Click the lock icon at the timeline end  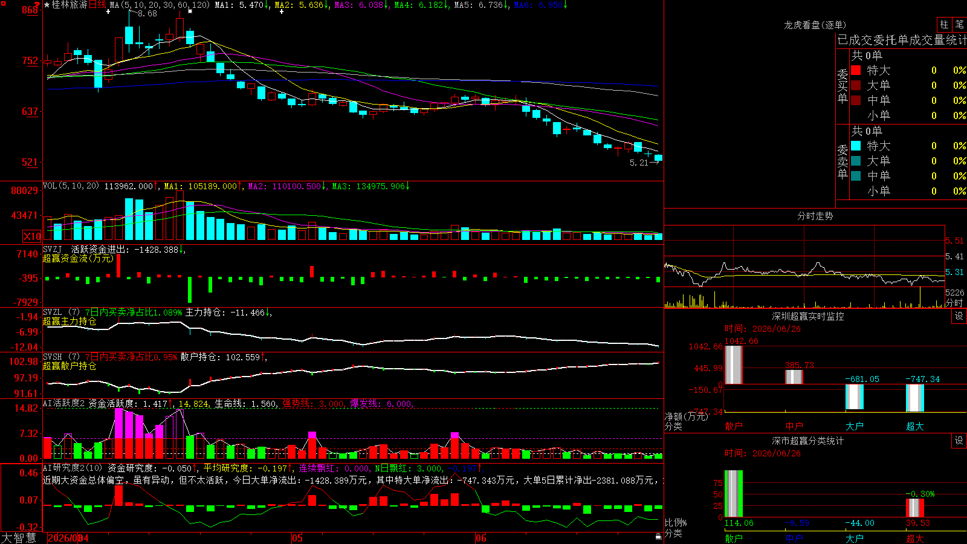658,537
